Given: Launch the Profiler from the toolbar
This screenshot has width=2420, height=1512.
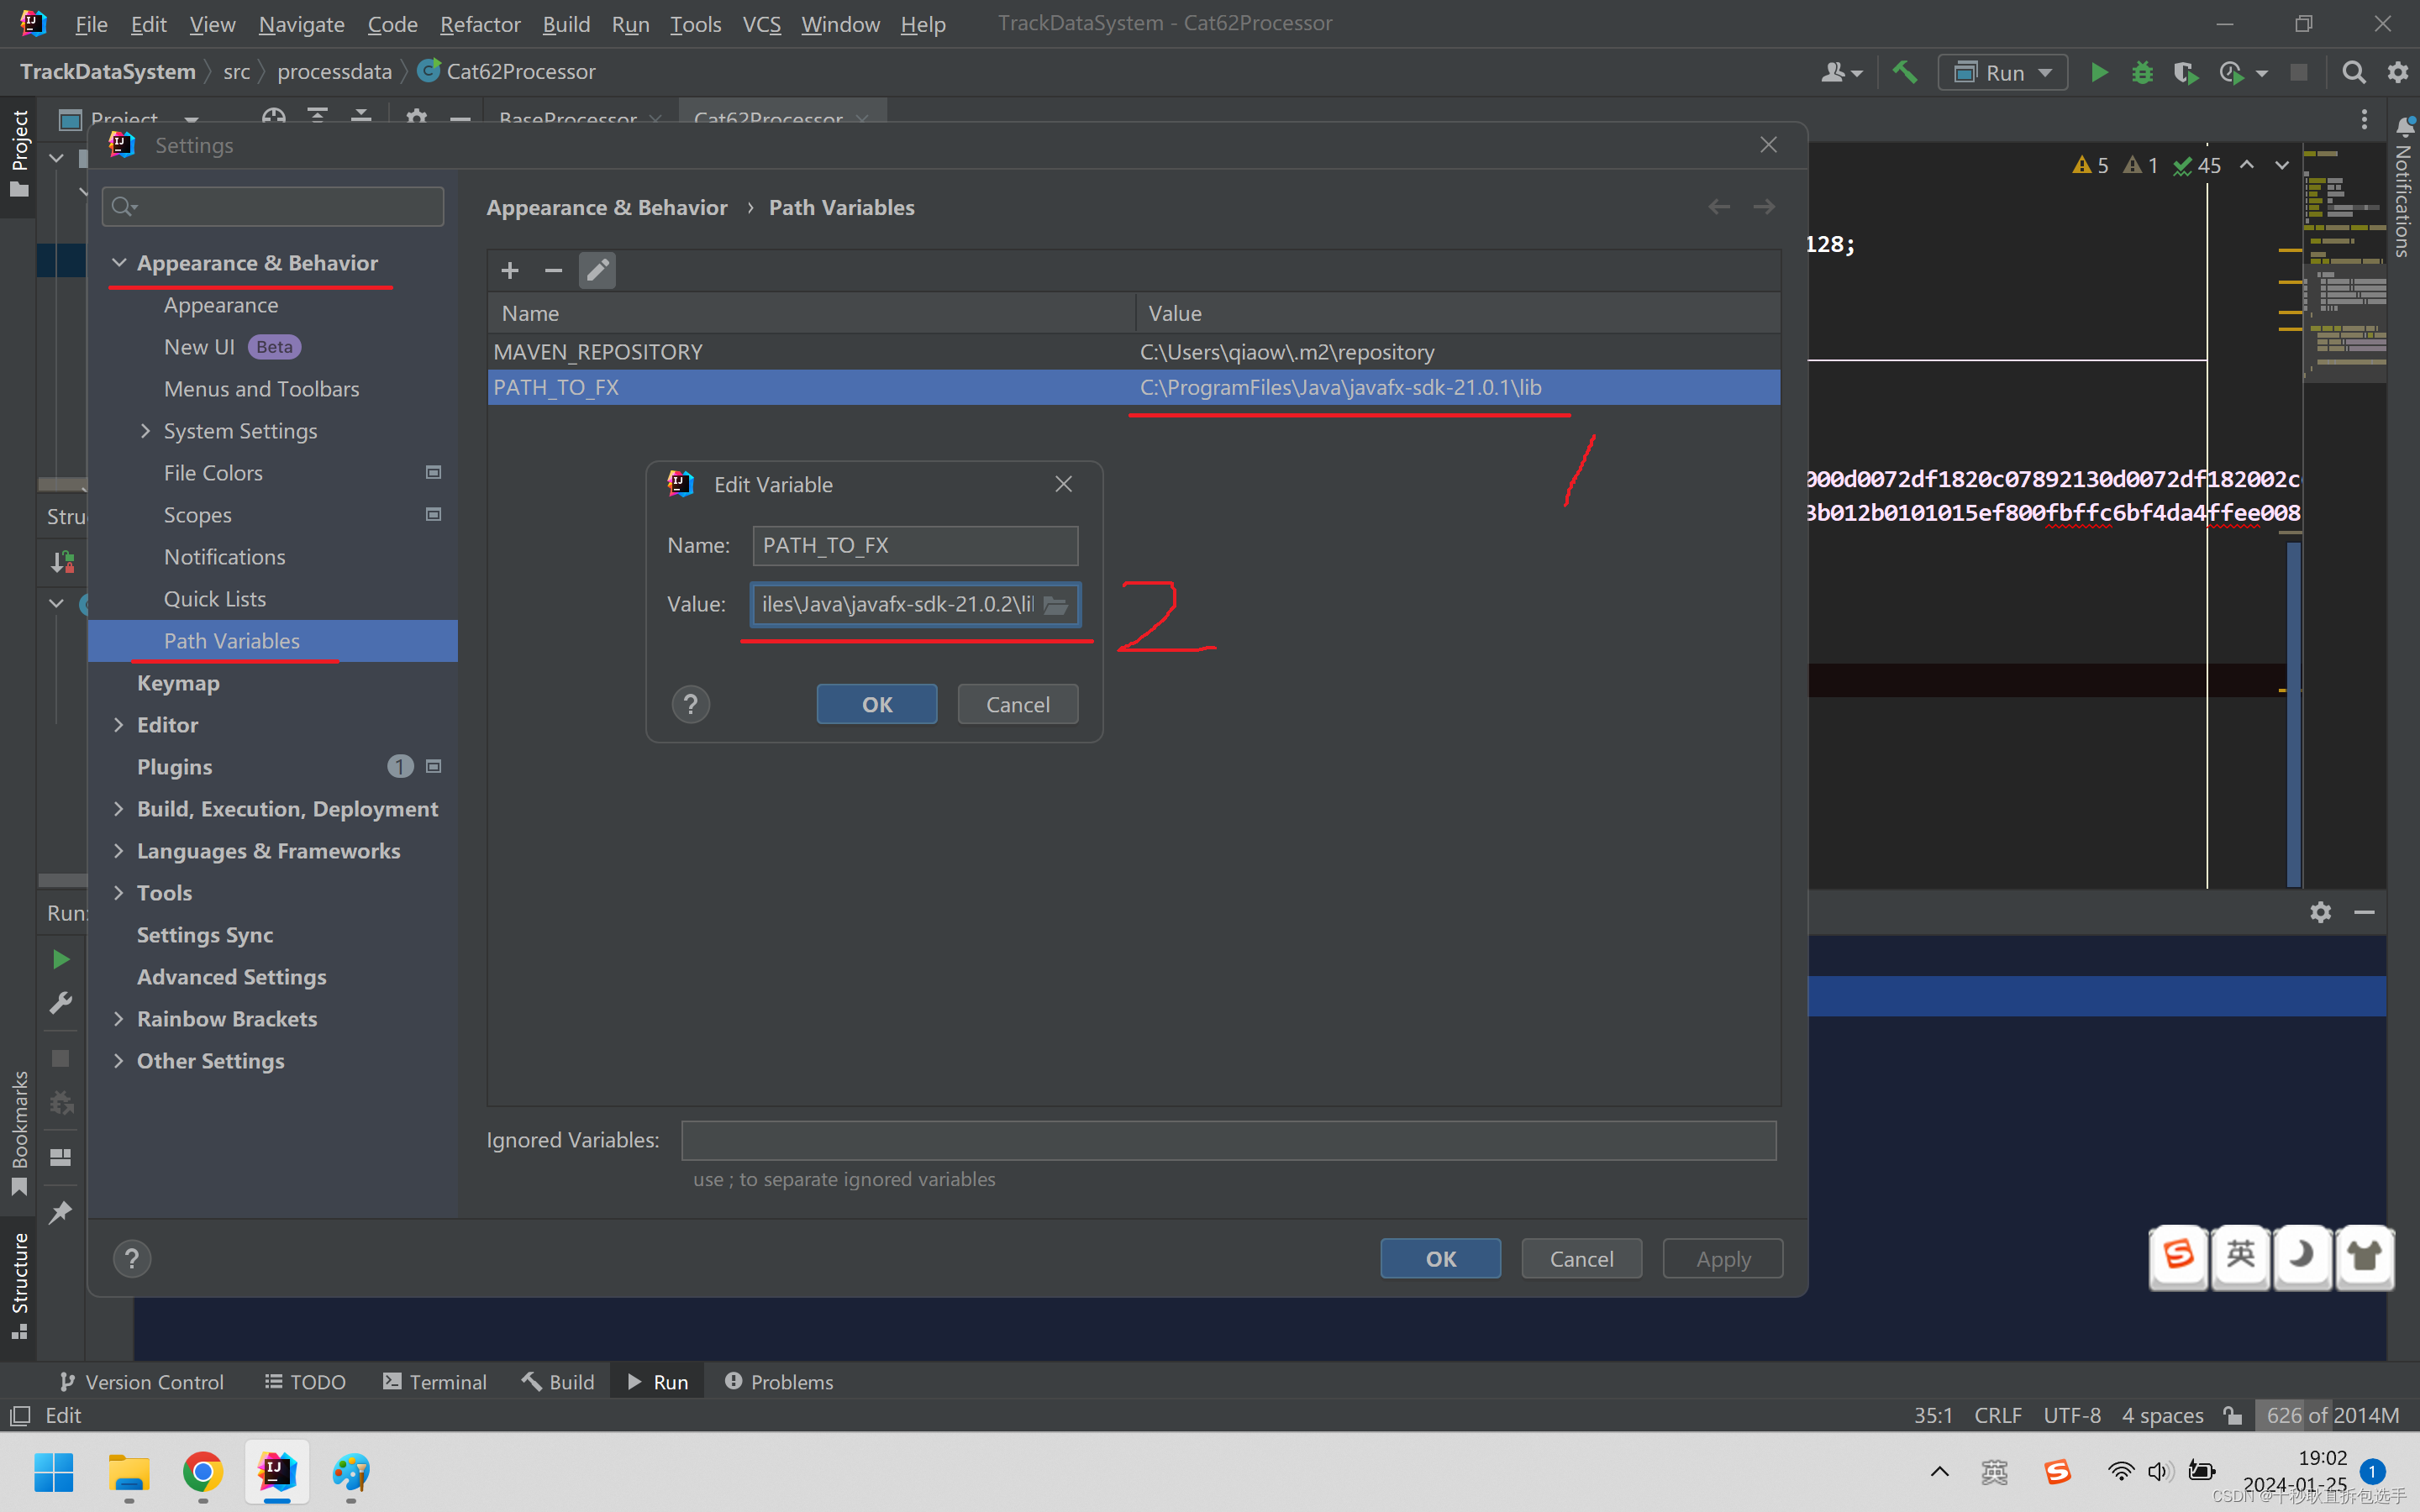Looking at the screenshot, I should (x=2231, y=72).
